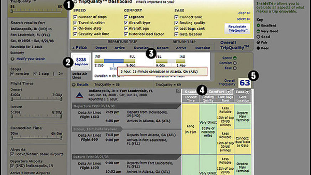
Task: Click the return trip timeline bar
Action: 170,61
